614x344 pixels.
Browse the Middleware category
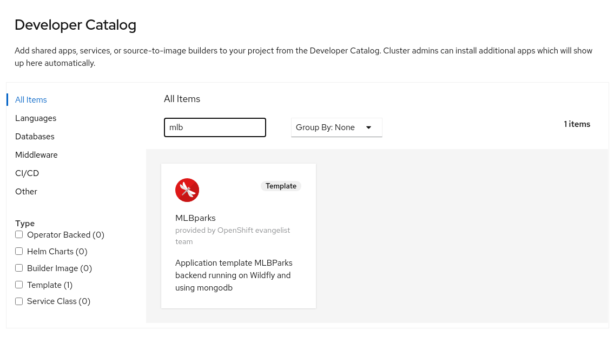36,154
